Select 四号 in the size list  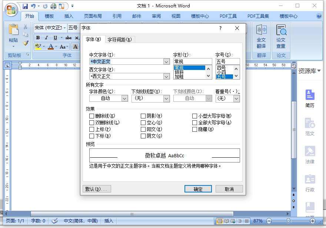221,67
